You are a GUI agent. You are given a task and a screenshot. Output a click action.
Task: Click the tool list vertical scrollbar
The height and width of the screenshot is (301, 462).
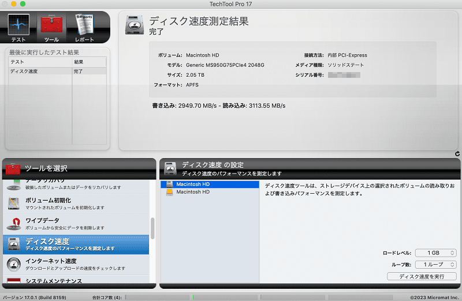point(152,228)
